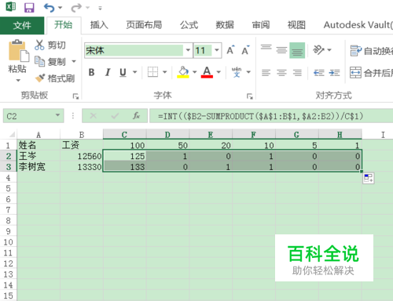This screenshot has width=393, height=301.
Task: Click the Decrease Font Size icon
Action: [x=245, y=50]
